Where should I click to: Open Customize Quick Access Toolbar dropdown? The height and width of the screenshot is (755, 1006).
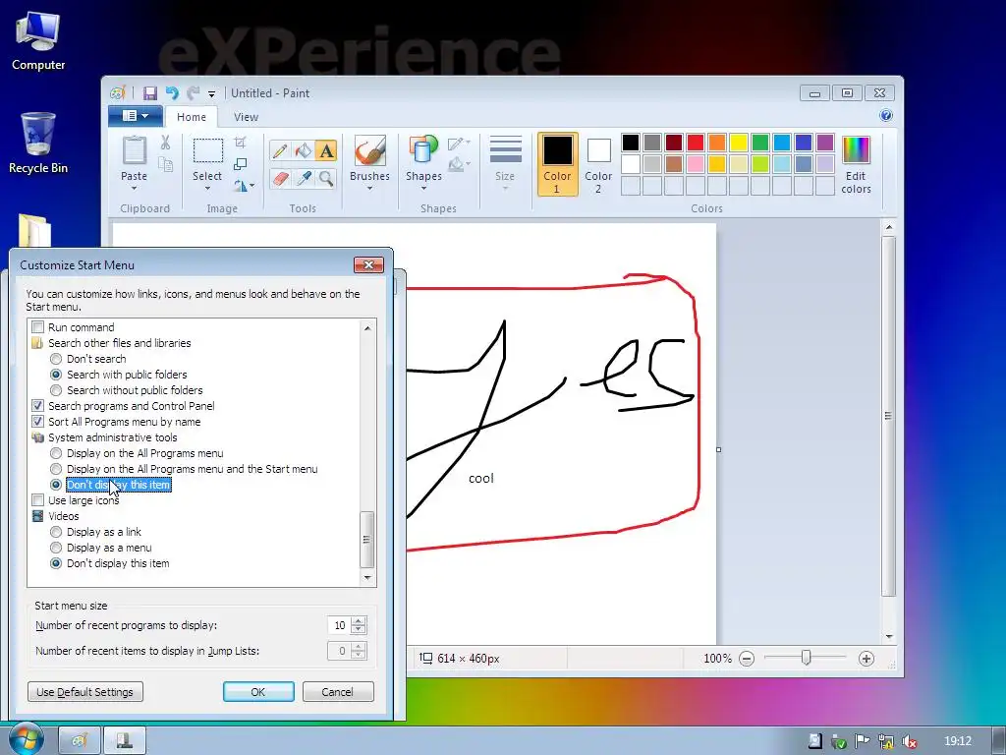(x=211, y=94)
